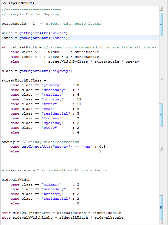Click the "cycleway" string in the case list

51,123
